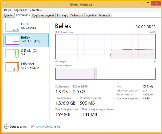
Task: Click the 'G: 0 A: 0 Kb/sn' Ethernet value
Action: (x=30, y=68)
